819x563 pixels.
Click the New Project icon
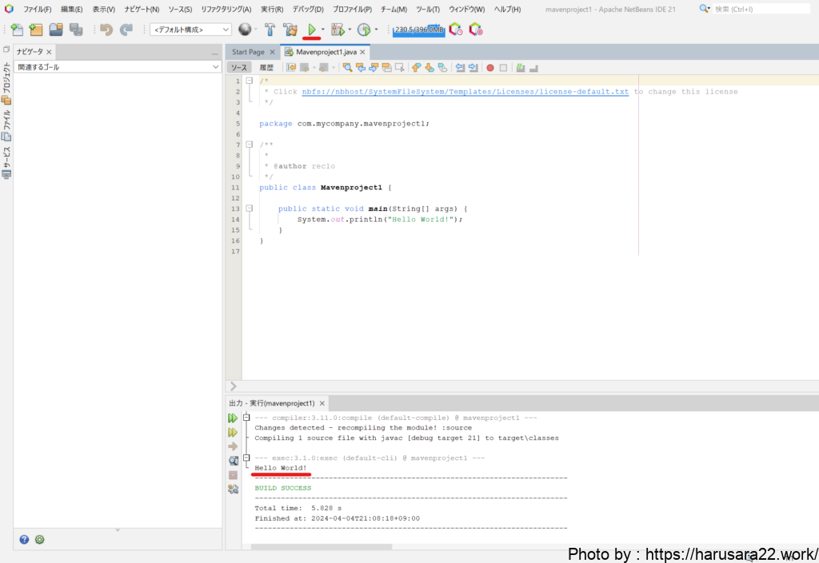(x=35, y=30)
